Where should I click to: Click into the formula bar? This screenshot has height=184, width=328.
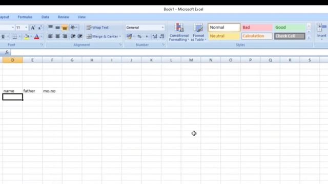click(x=169, y=52)
